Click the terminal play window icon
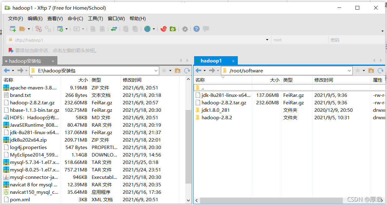Screen dimensions: 387x205 [77, 29]
